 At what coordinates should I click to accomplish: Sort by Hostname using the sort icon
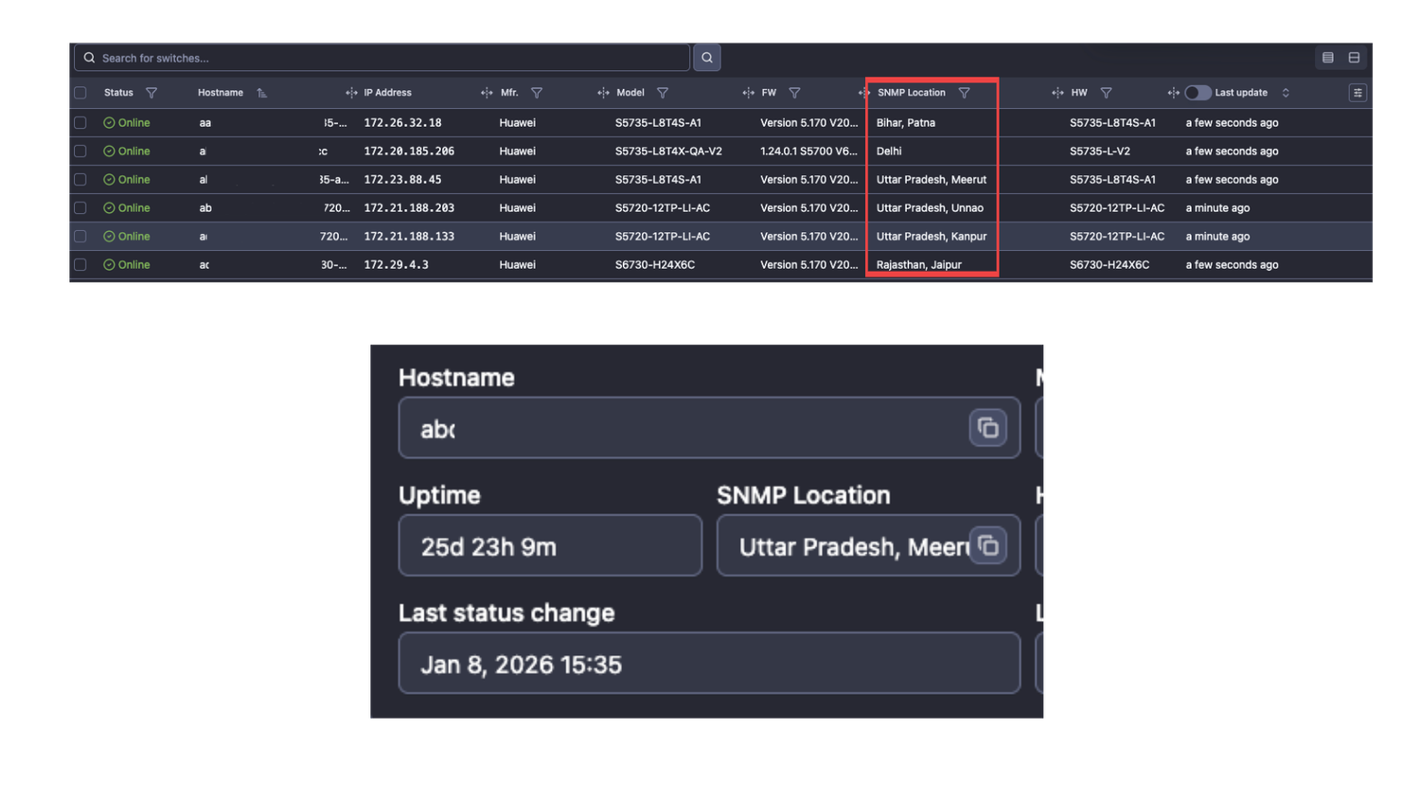(262, 93)
